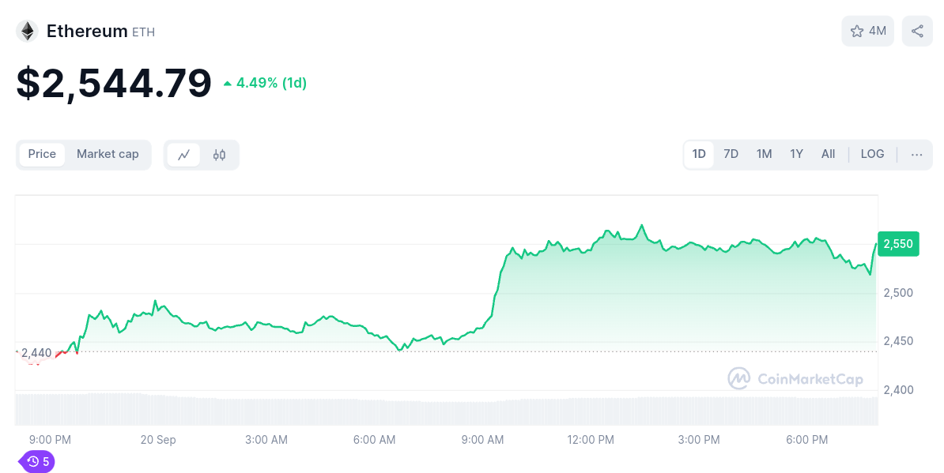Toggle logarithmic scale with LOG
Screen dimensions: 944x473
[872, 154]
